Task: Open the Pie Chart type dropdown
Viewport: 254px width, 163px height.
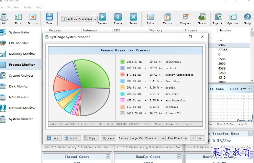Action: click(x=178, y=138)
